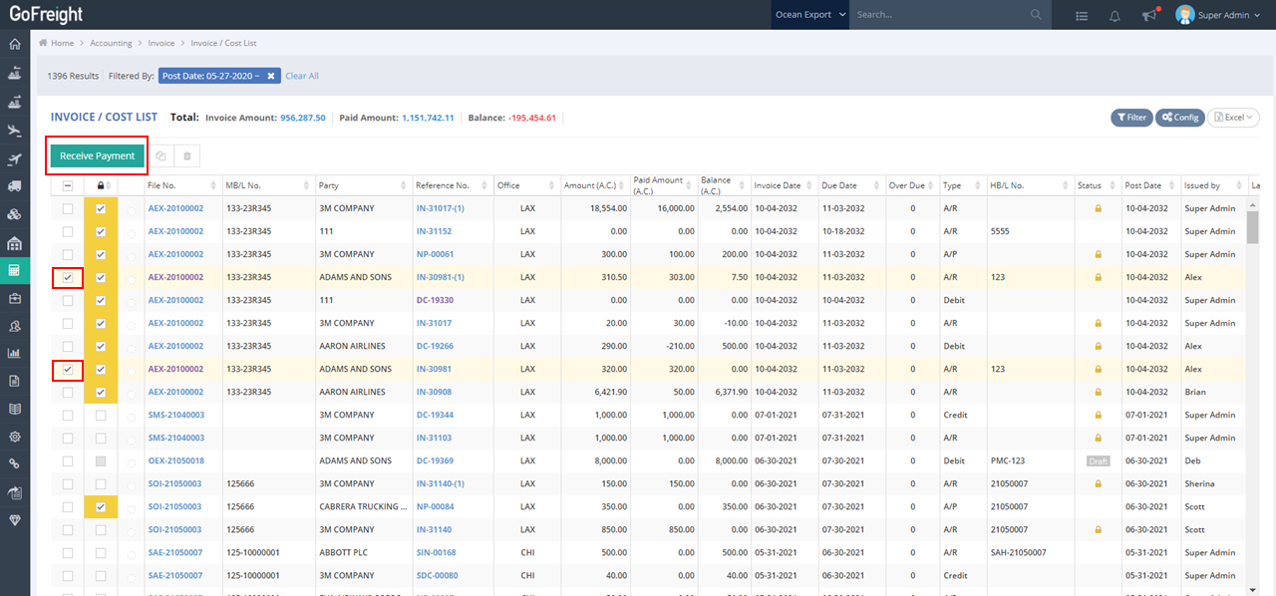
Task: Click the copy icon beside Receive Payment
Action: point(160,156)
